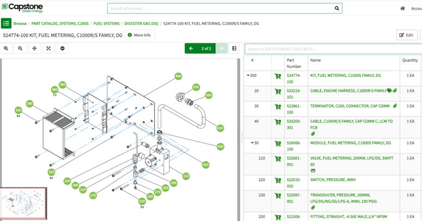Viewport: 422px width, 221px height.
Task: Click the home icon in header
Action: pyautogui.click(x=402, y=8)
